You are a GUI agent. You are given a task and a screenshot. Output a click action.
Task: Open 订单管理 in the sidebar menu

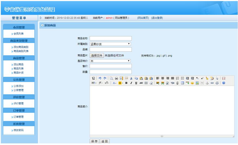[19, 117]
